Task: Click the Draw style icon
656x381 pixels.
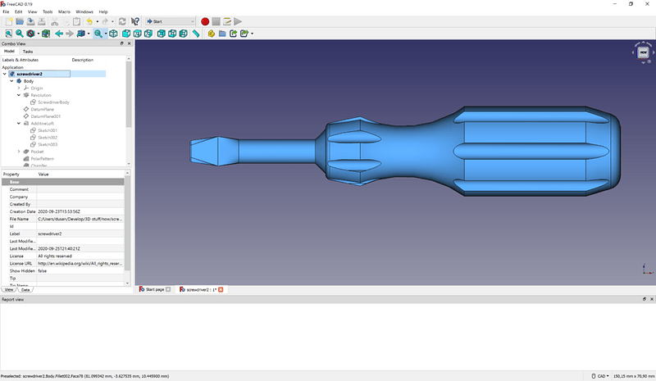Action: coord(30,34)
